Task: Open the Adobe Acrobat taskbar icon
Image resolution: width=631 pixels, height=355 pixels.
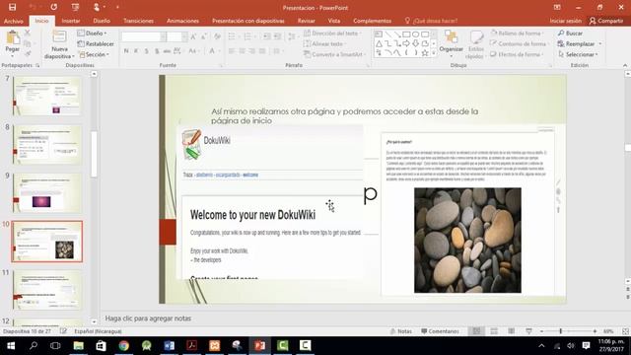Action: [x=191, y=345]
